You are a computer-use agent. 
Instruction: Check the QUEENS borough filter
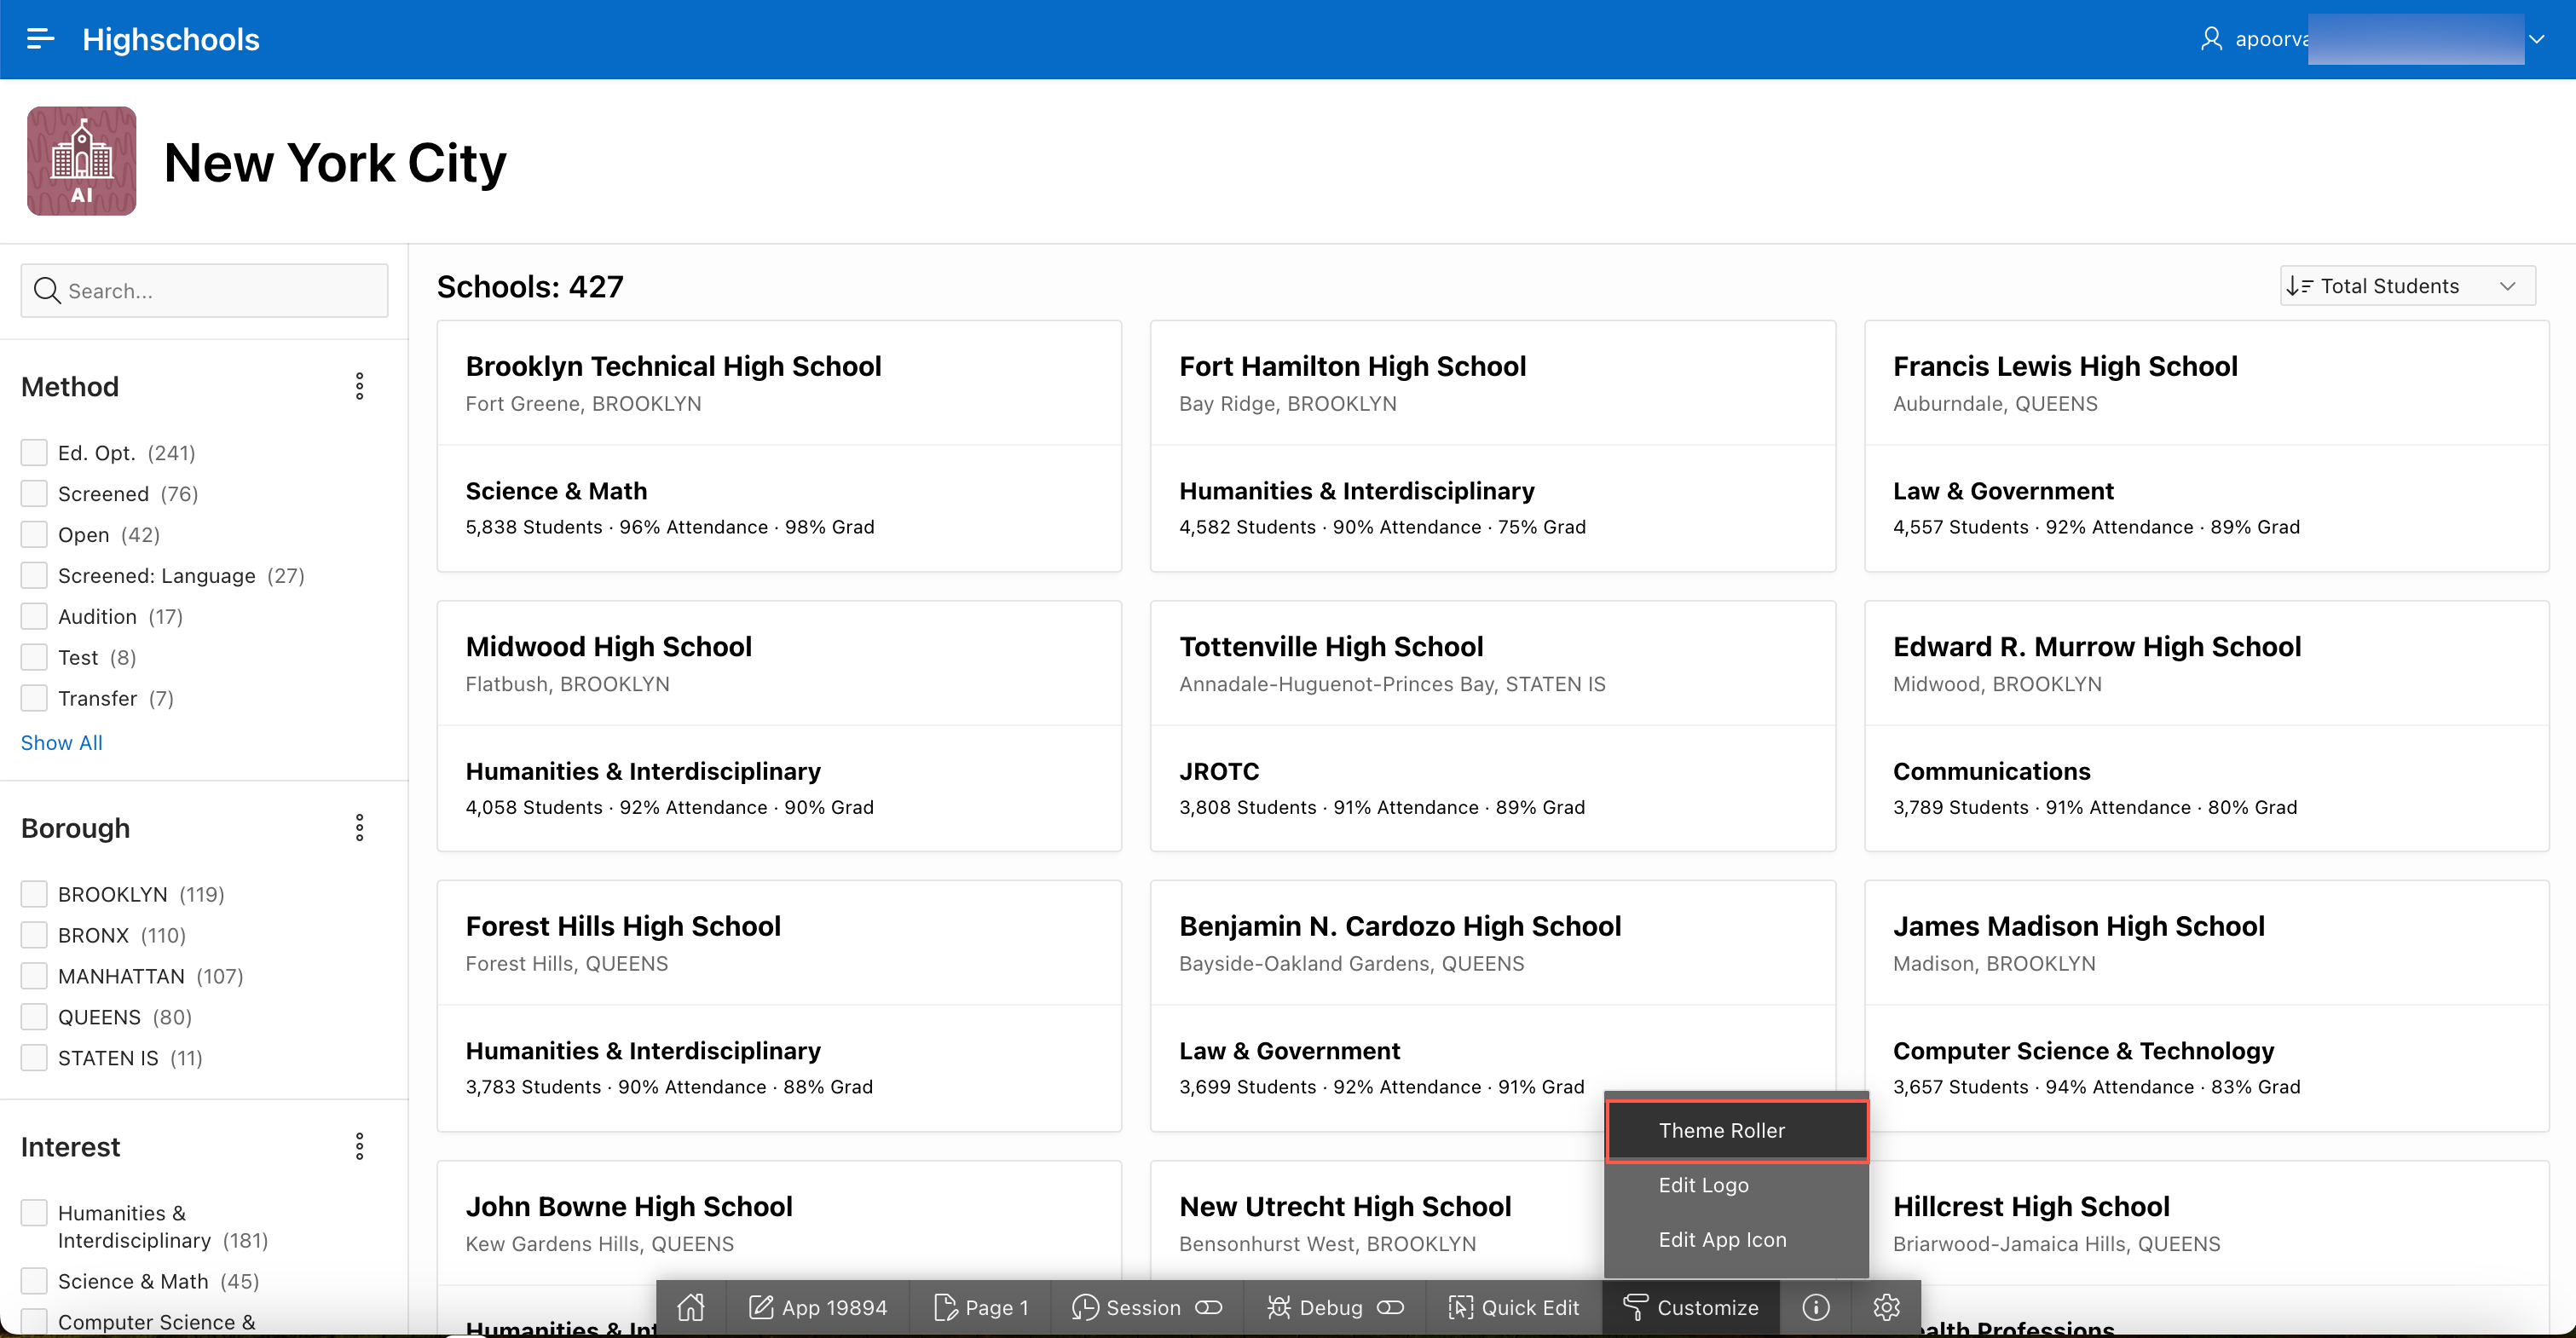[34, 1018]
